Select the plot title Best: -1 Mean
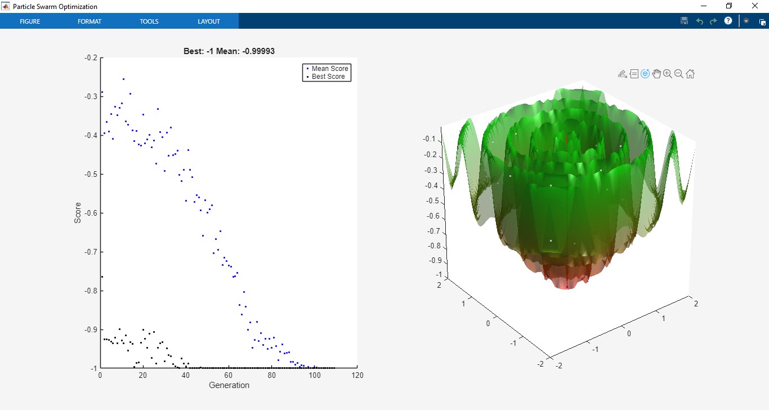 (229, 51)
